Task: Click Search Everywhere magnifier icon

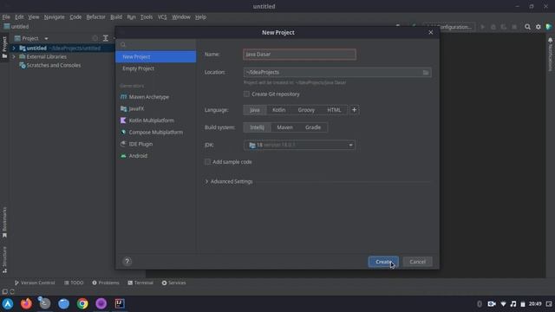Action: (x=527, y=27)
